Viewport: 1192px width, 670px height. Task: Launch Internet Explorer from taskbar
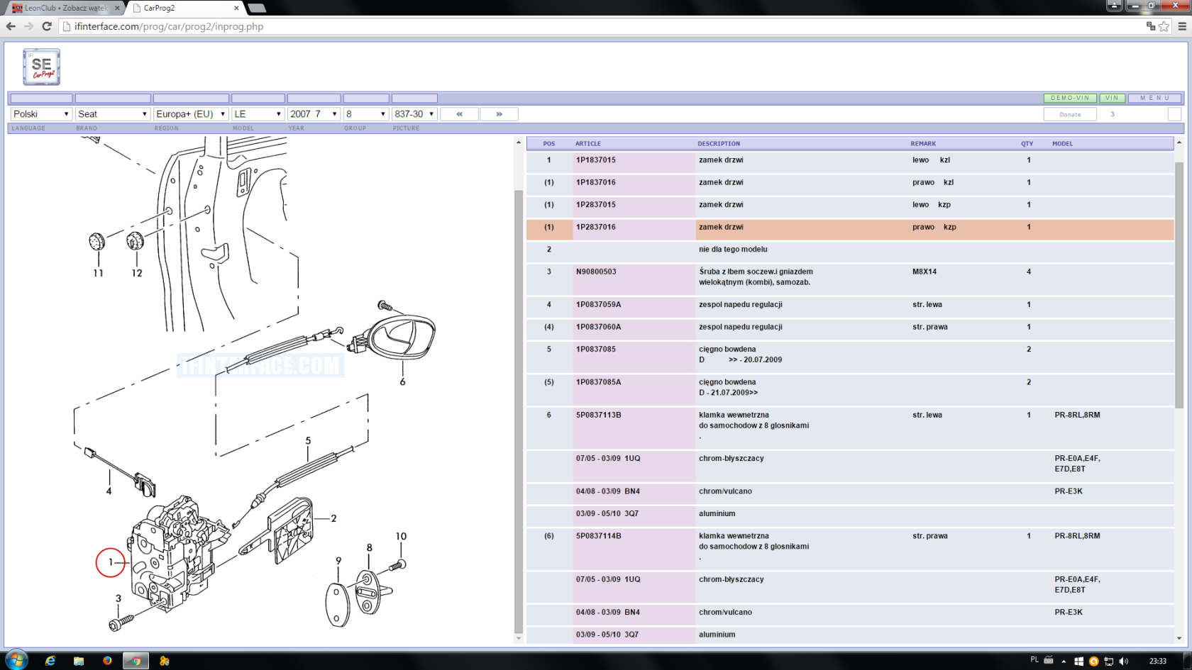tap(50, 661)
